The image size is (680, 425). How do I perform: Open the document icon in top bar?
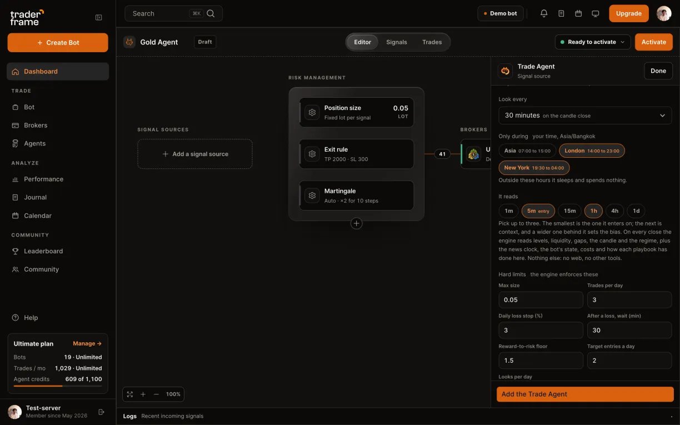(561, 13)
